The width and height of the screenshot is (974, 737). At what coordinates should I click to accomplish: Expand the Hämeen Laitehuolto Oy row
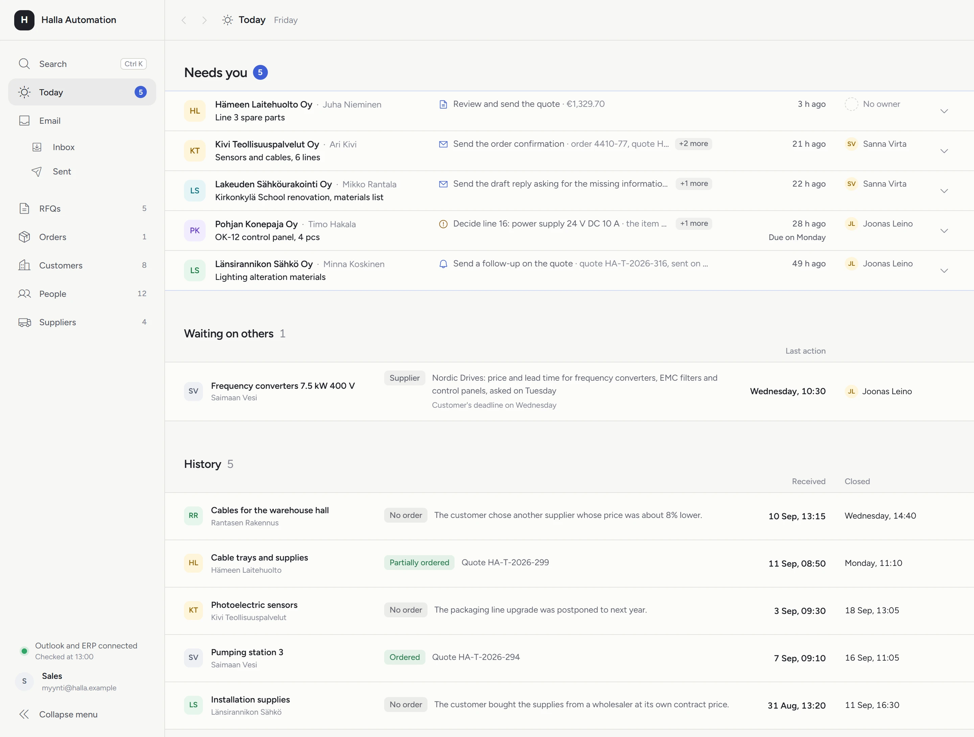tap(944, 111)
